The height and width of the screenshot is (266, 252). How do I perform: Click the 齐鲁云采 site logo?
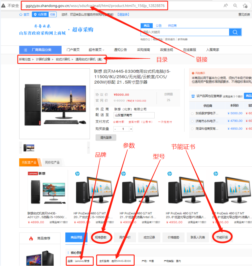tap(42, 30)
